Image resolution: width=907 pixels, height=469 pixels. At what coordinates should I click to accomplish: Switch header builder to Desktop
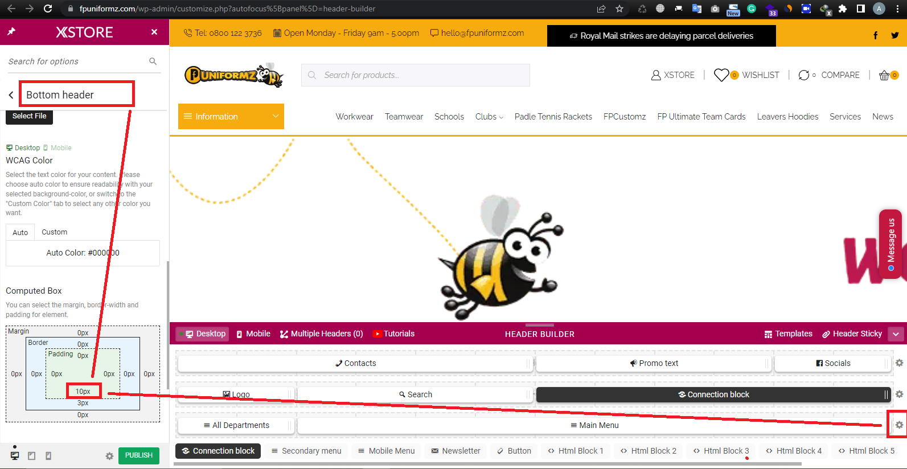click(x=203, y=334)
